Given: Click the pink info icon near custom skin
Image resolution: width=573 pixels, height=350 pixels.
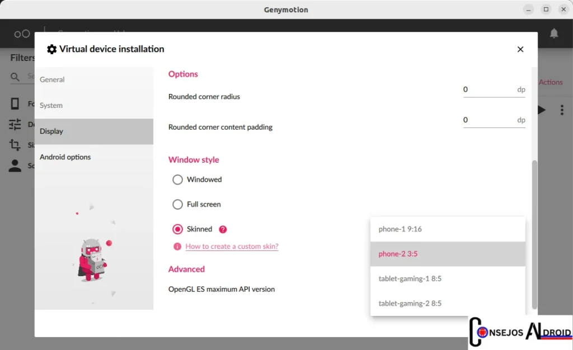Looking at the screenshot, I should [x=177, y=247].
